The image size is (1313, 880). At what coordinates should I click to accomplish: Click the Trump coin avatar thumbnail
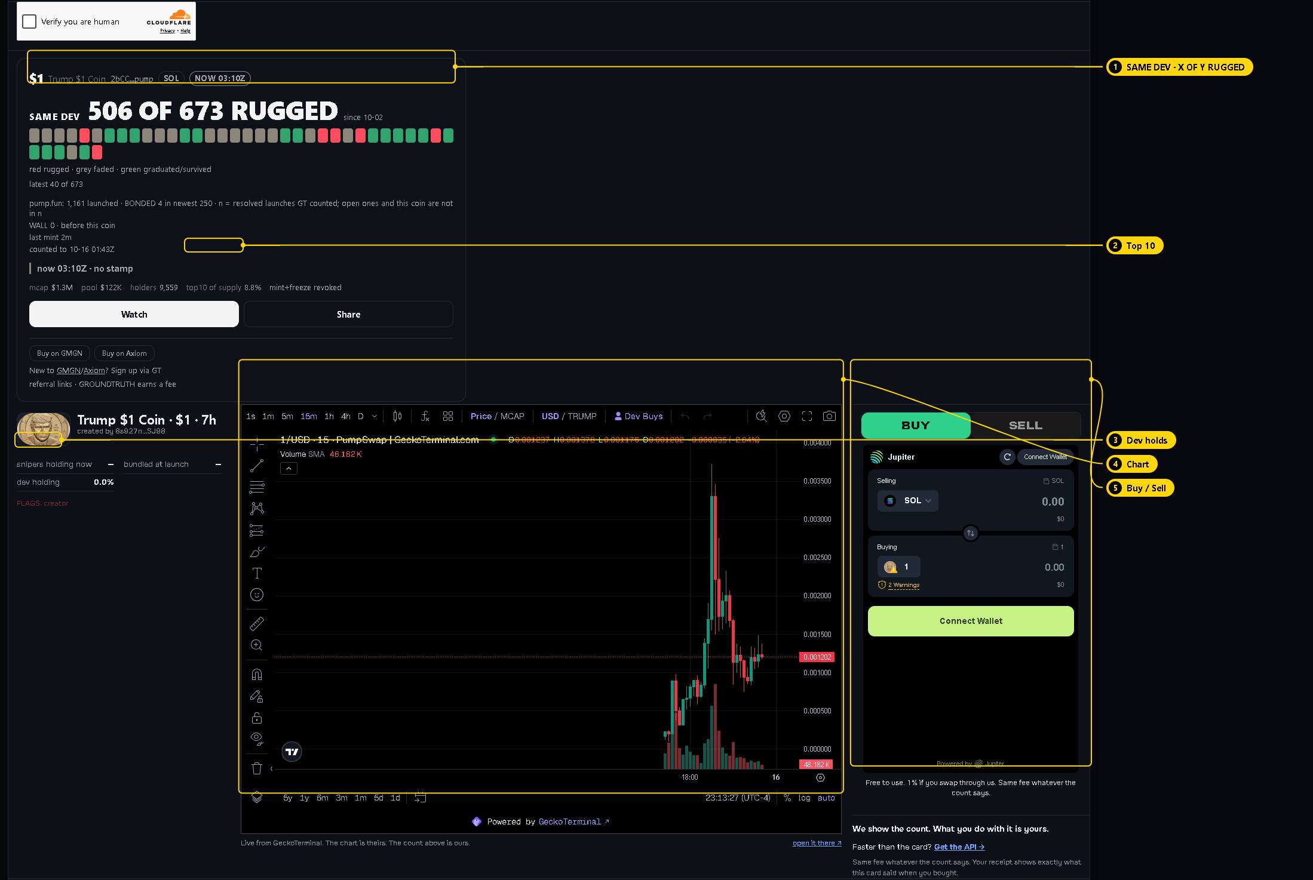coord(43,429)
